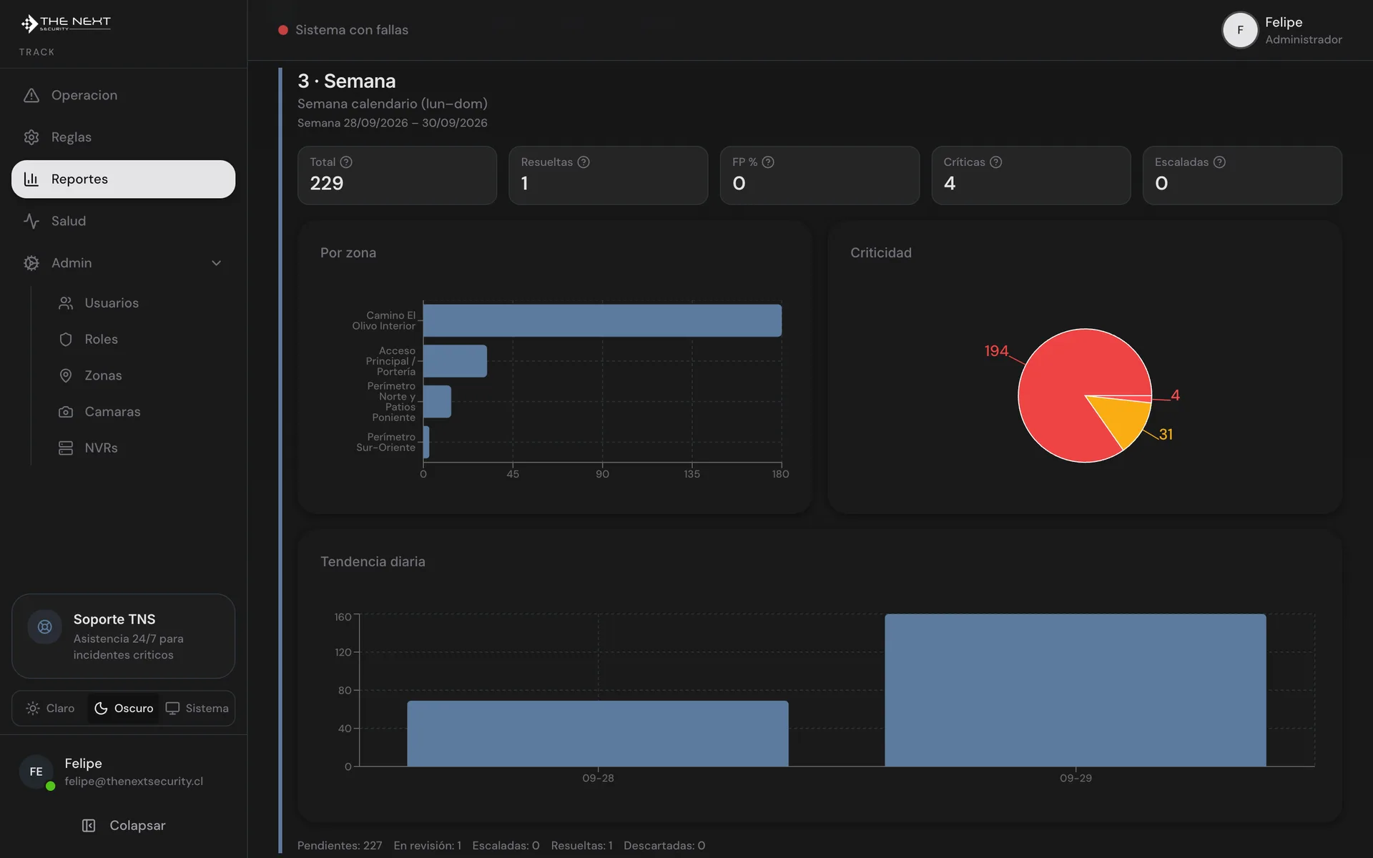Viewport: 1373px width, 858px height.
Task: Click the help icon next to FP %
Action: pyautogui.click(x=768, y=162)
